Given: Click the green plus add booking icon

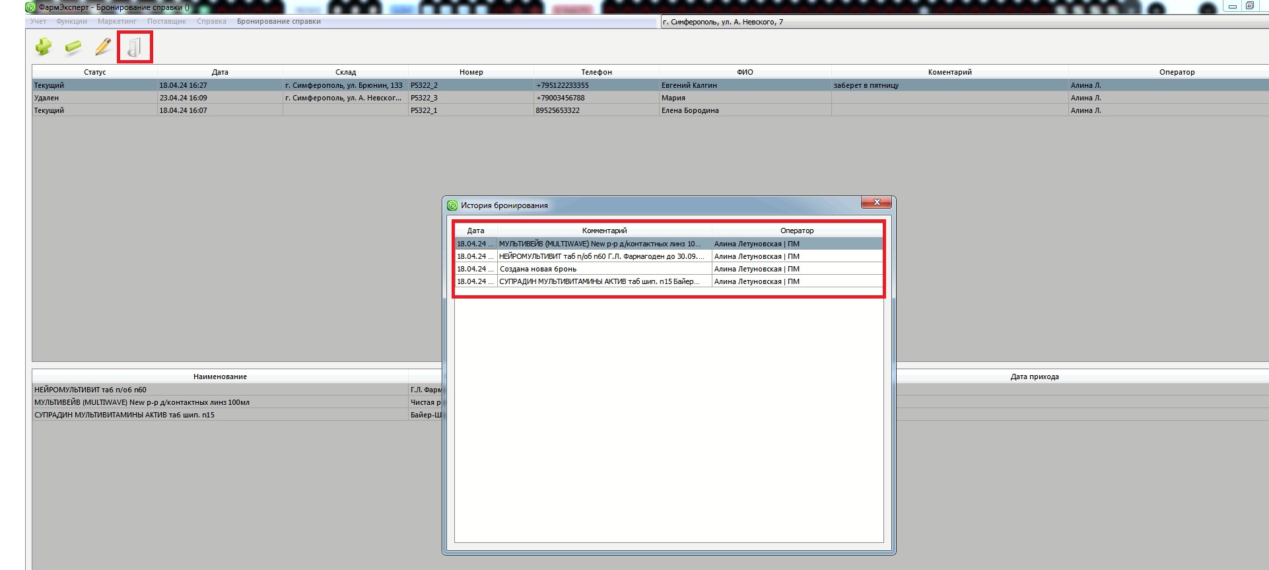Looking at the screenshot, I should point(44,47).
